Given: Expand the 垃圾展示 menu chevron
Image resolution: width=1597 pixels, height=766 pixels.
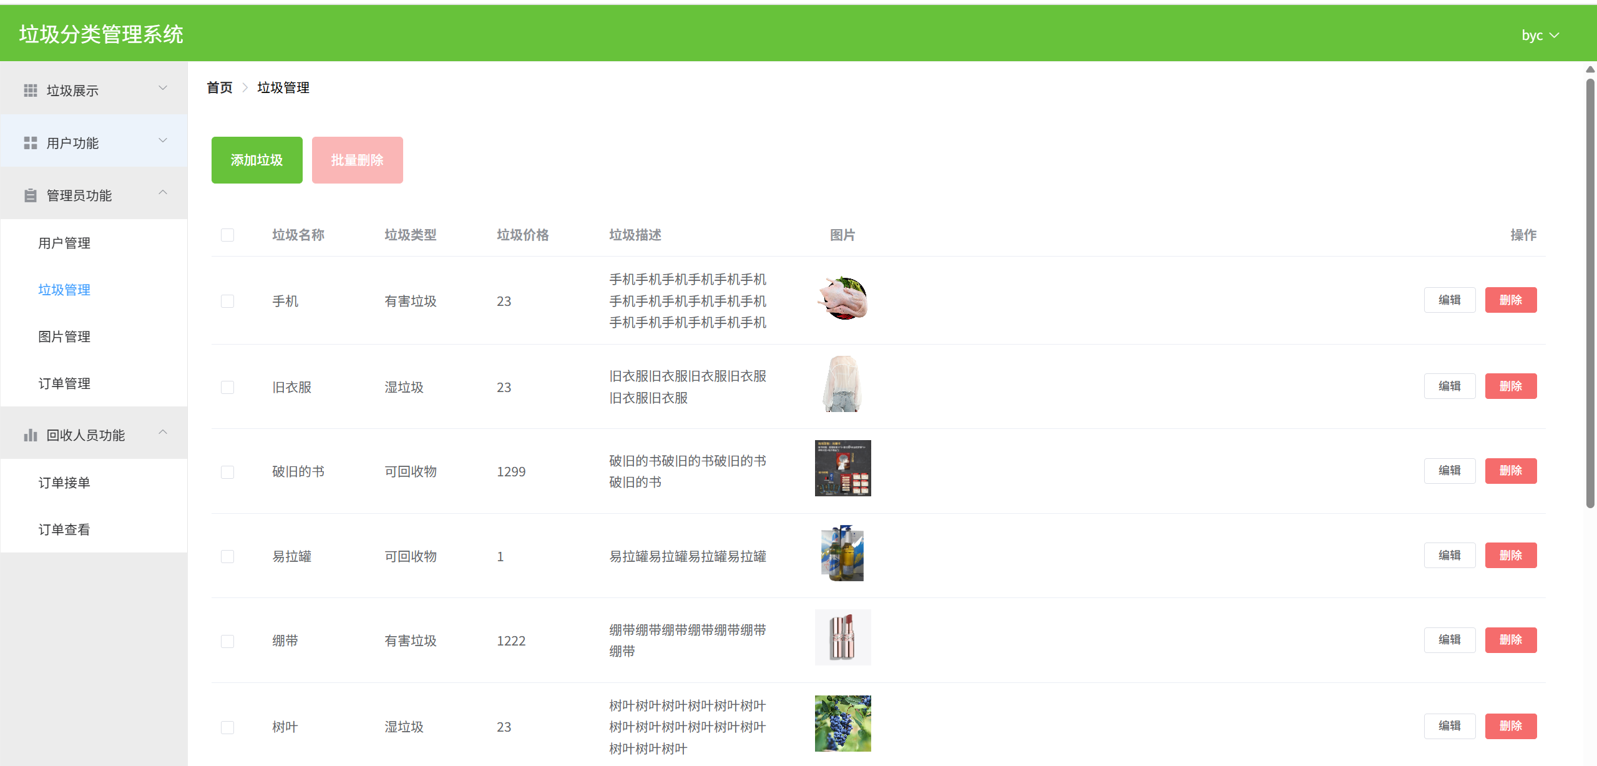Looking at the screenshot, I should 163,88.
